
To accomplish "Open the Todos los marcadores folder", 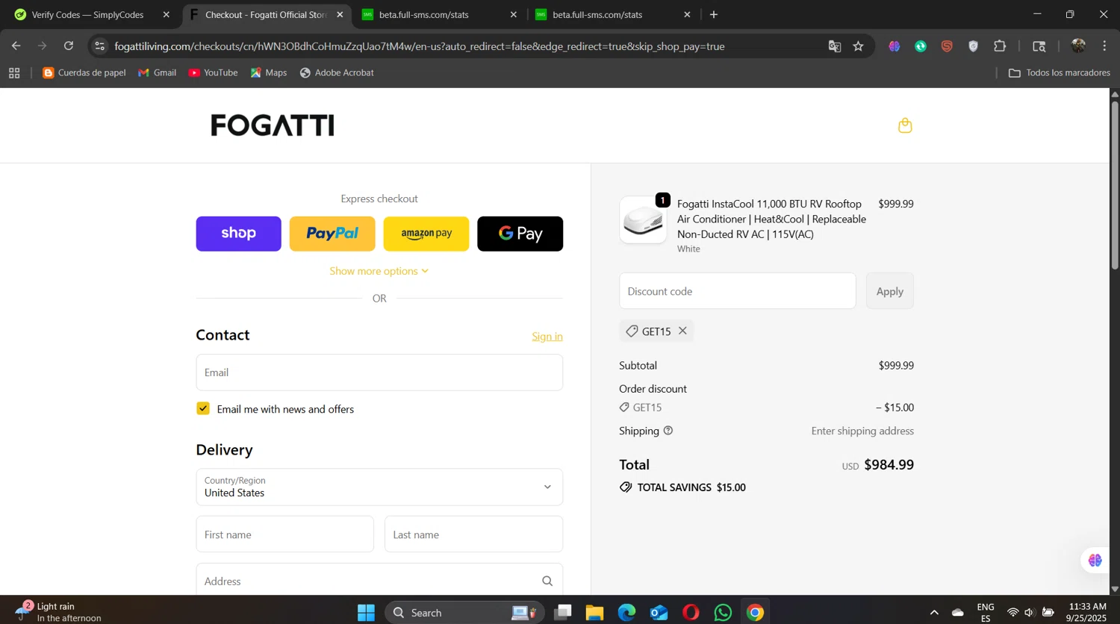I will tap(1060, 72).
